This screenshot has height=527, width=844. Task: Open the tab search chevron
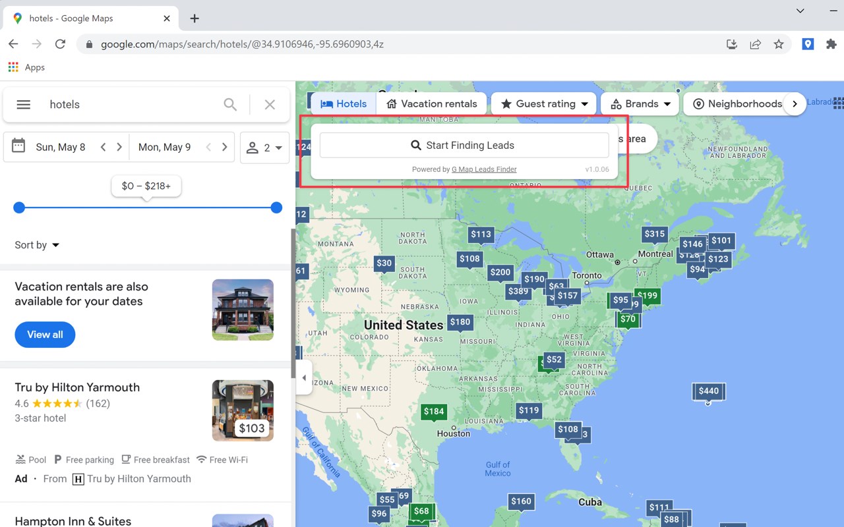point(800,11)
